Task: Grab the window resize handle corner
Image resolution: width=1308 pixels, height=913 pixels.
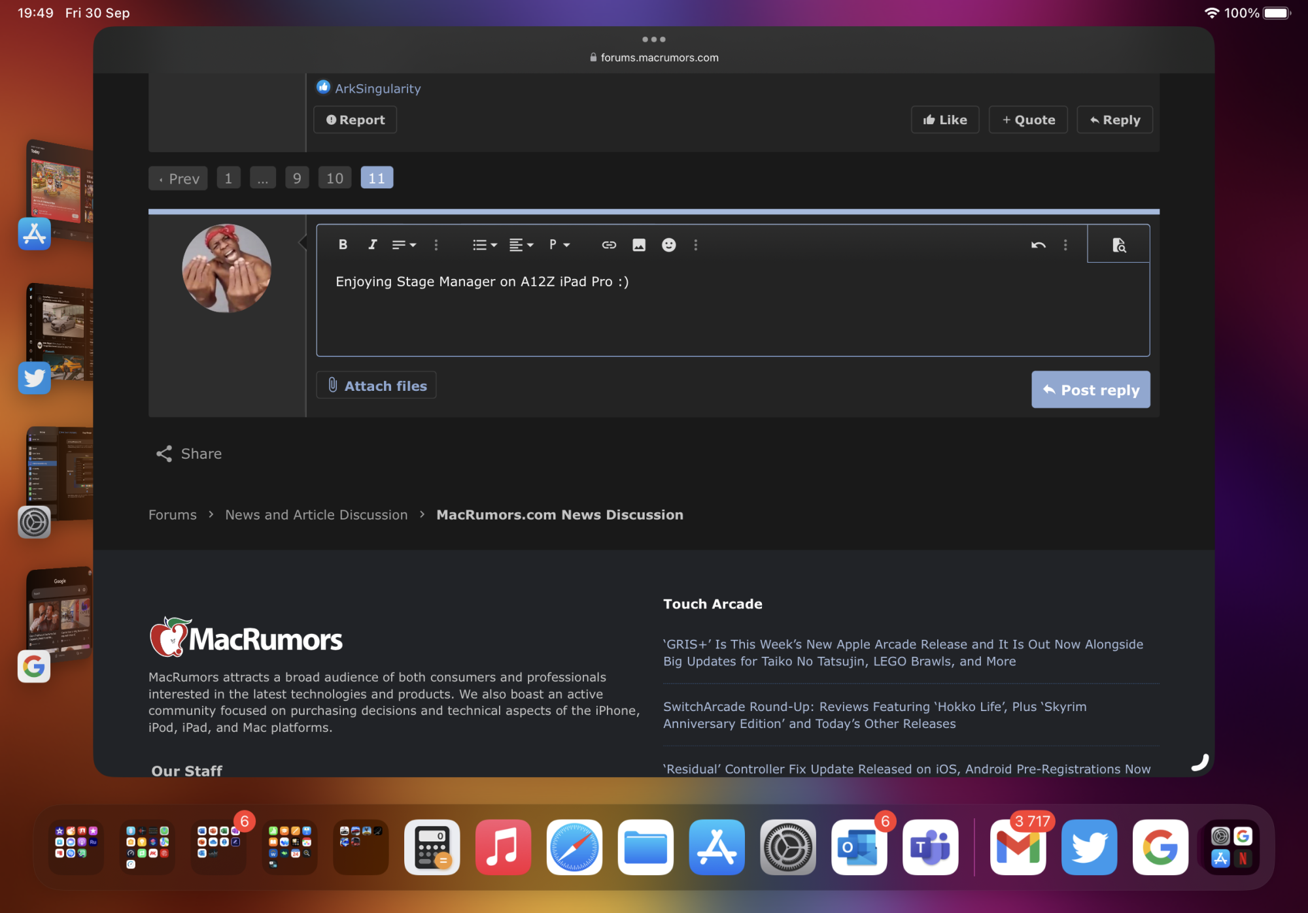Action: pos(1200,762)
